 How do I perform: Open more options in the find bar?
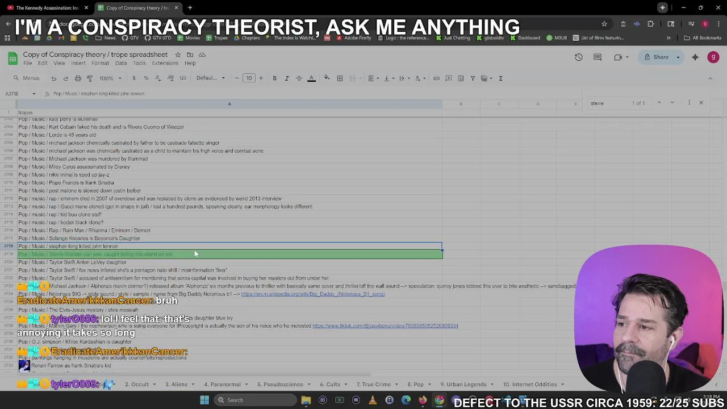pos(689,103)
